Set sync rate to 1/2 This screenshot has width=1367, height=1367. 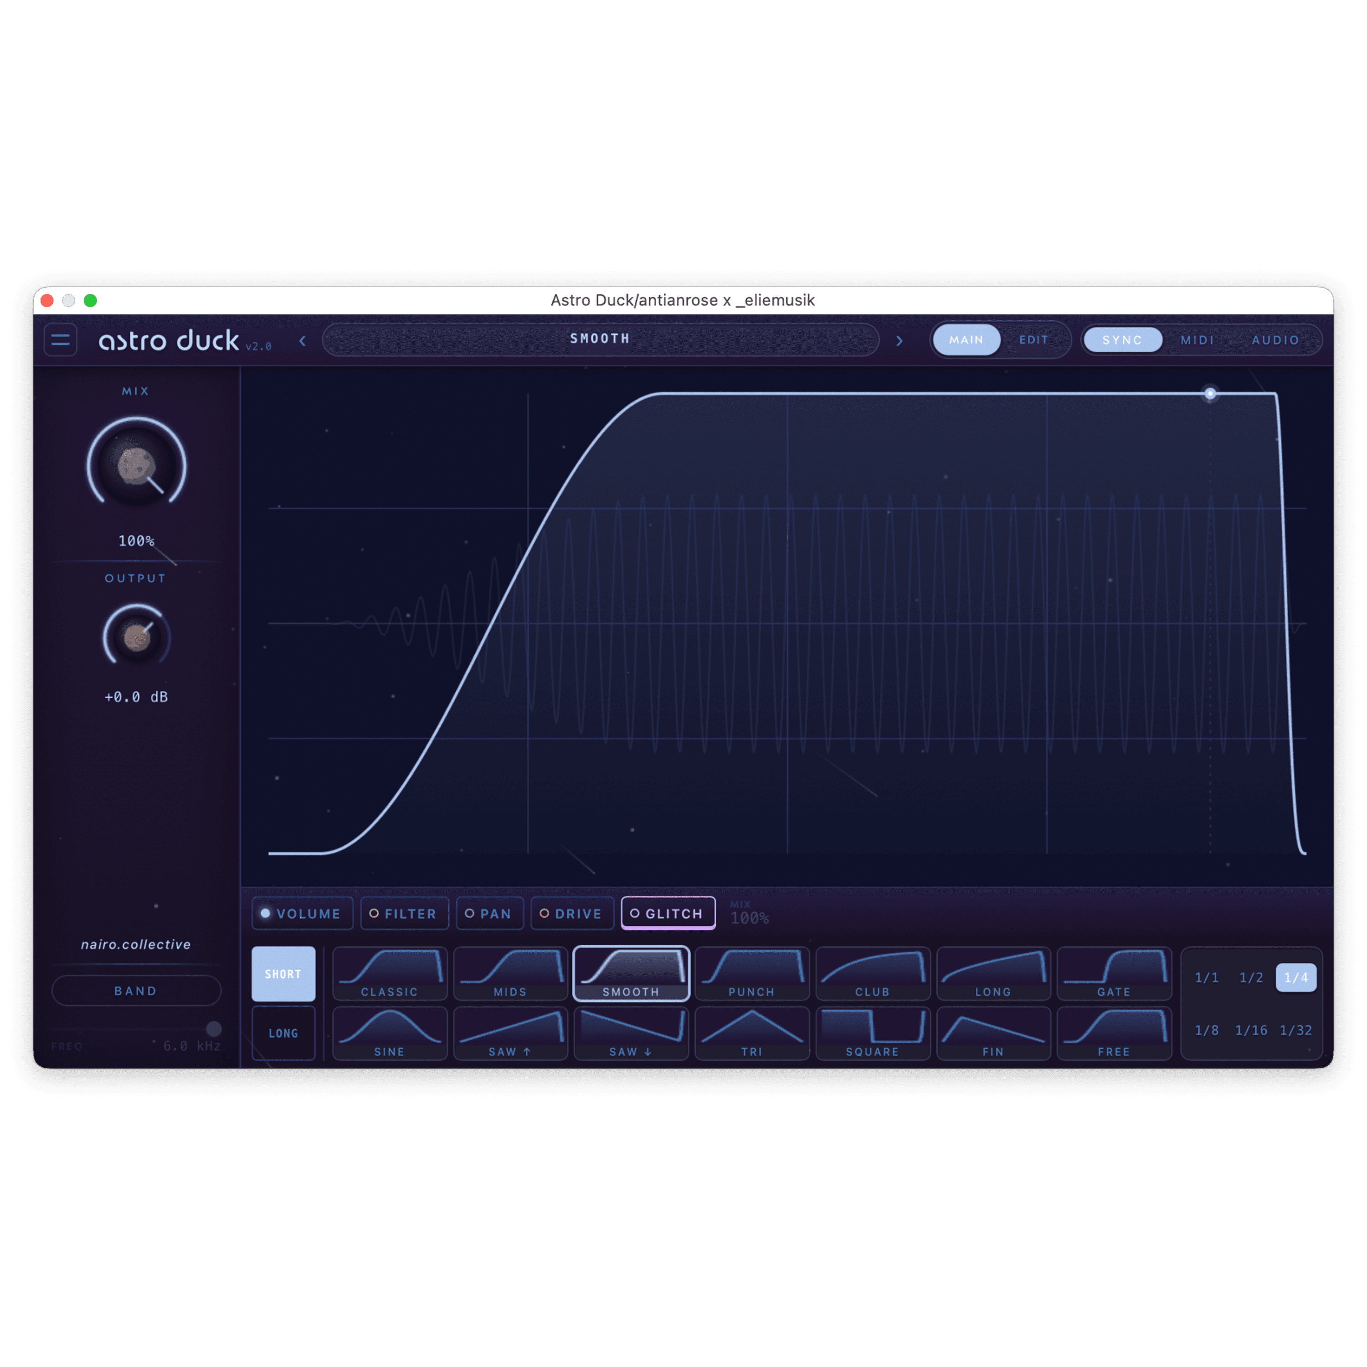click(1251, 977)
